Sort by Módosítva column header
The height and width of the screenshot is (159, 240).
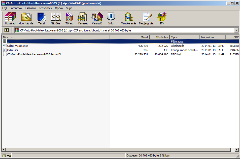(213, 37)
